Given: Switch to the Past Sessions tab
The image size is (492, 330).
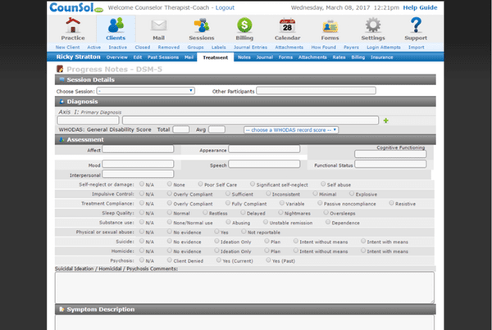Looking at the screenshot, I should 163,57.
